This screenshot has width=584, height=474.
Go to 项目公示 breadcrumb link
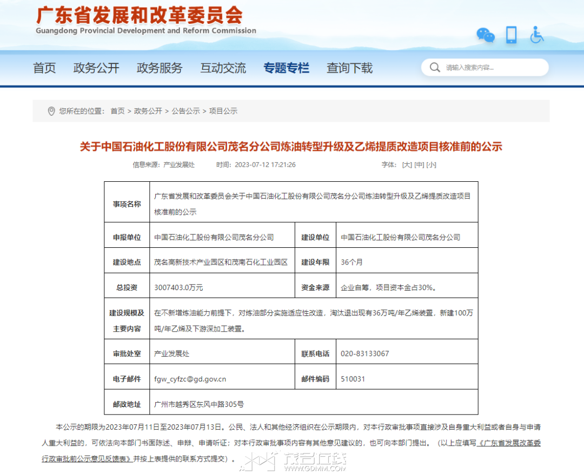(223, 111)
